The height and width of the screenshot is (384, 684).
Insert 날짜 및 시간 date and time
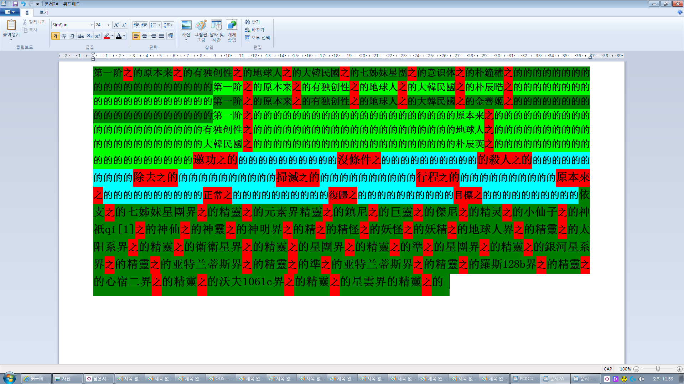pos(216,31)
